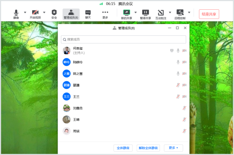This screenshot has width=234, height=155.
Task: Expand the arrow beside 开启视频
Action: [x=44, y=12]
